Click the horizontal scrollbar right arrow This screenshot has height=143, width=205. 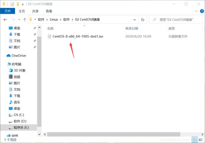(202, 135)
